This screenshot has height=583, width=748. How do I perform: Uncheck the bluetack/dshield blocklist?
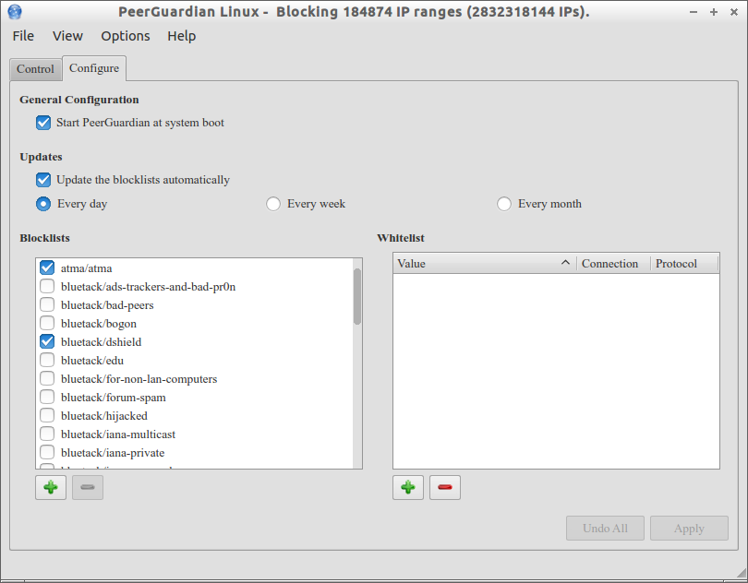coord(47,341)
